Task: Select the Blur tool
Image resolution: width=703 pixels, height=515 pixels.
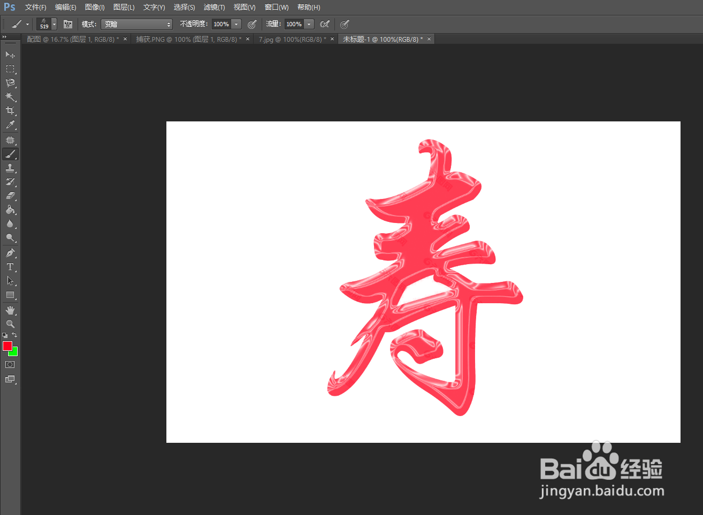Action: pos(10,224)
